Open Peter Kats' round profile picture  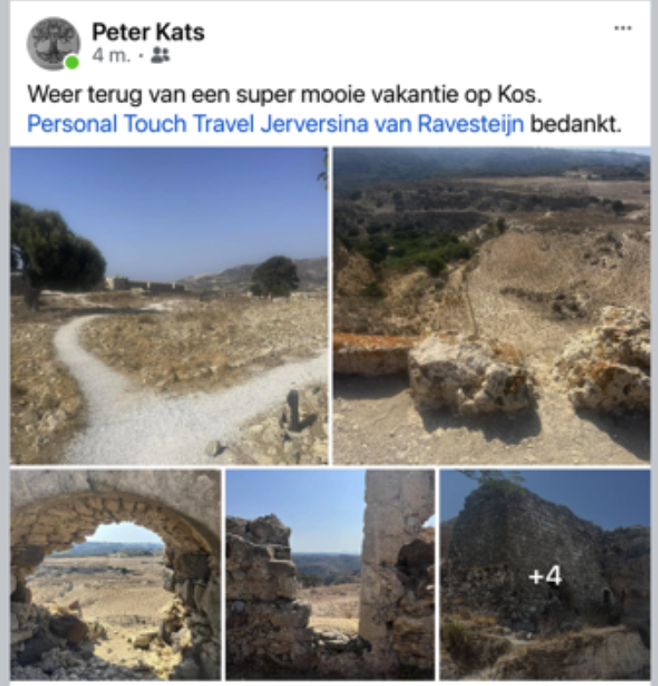point(53,44)
